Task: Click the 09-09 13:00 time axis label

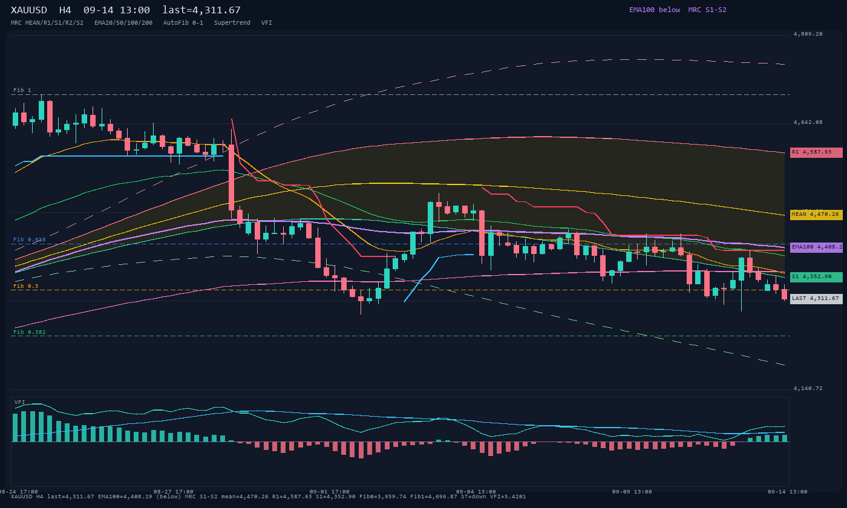Action: 632,492
